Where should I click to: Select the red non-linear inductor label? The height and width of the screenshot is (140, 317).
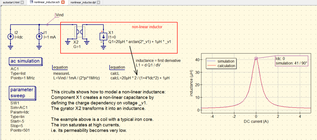tap(147, 27)
